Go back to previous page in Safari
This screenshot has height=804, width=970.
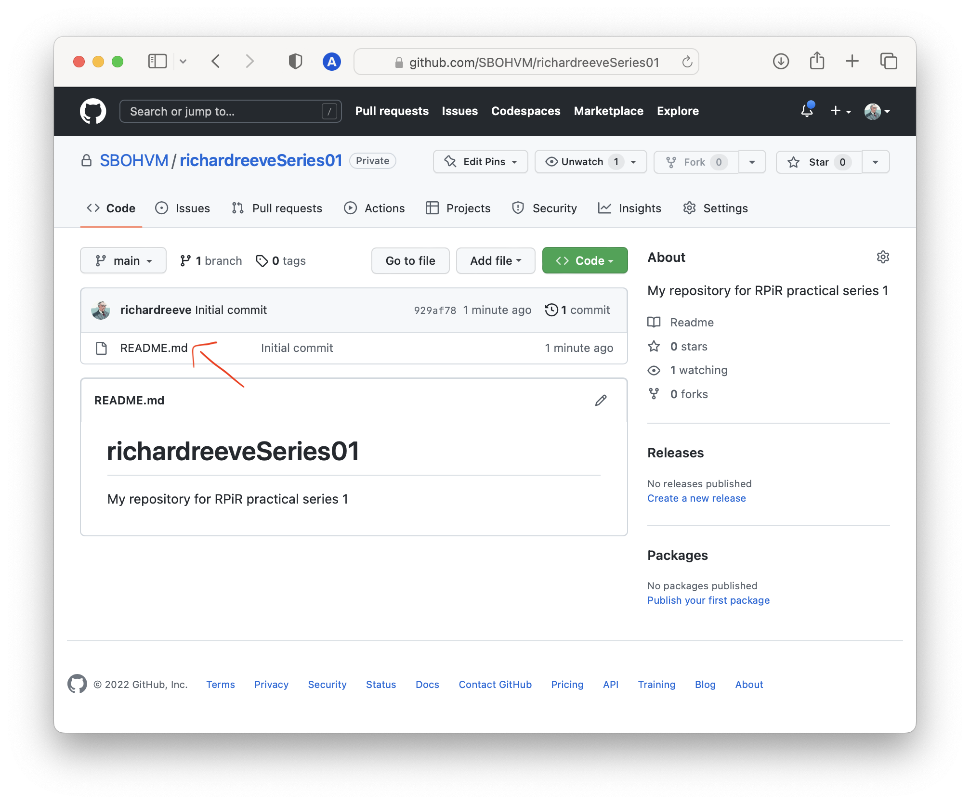pyautogui.click(x=216, y=61)
